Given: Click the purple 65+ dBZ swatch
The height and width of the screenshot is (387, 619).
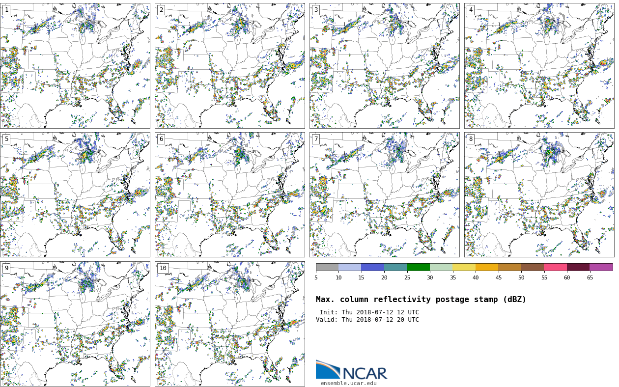Looking at the screenshot, I should tap(601, 267).
